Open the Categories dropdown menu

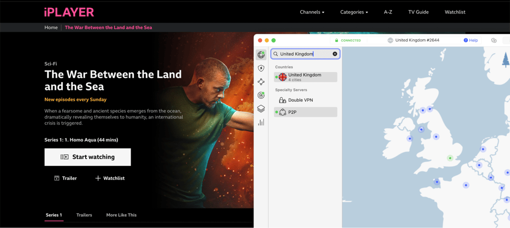[354, 12]
